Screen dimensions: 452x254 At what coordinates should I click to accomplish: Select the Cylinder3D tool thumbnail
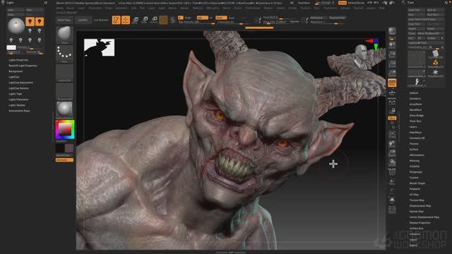[x=435, y=54]
